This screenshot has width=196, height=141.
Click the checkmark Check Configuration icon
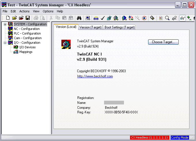coord(103,18)
